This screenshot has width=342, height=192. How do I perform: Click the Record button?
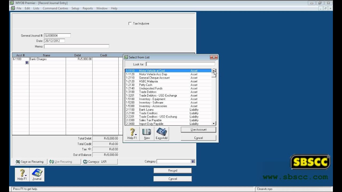(x=173, y=170)
